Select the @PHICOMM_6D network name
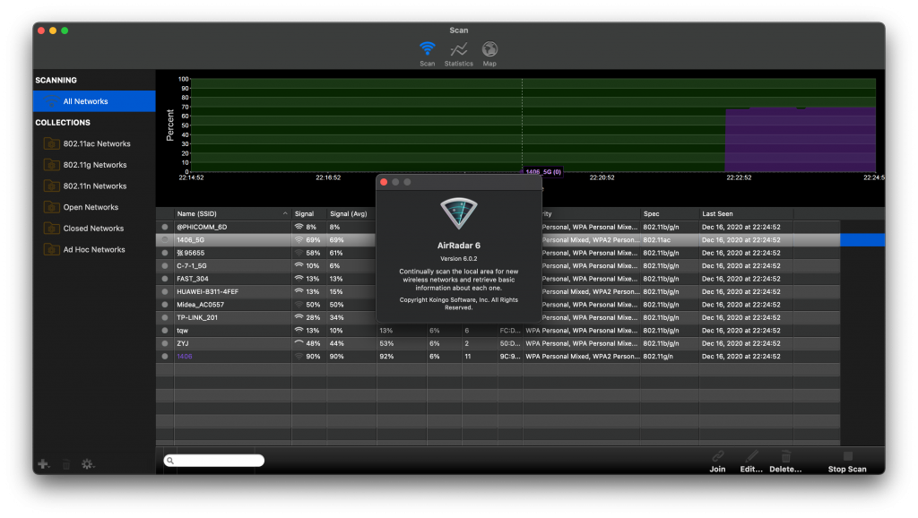 (202, 227)
